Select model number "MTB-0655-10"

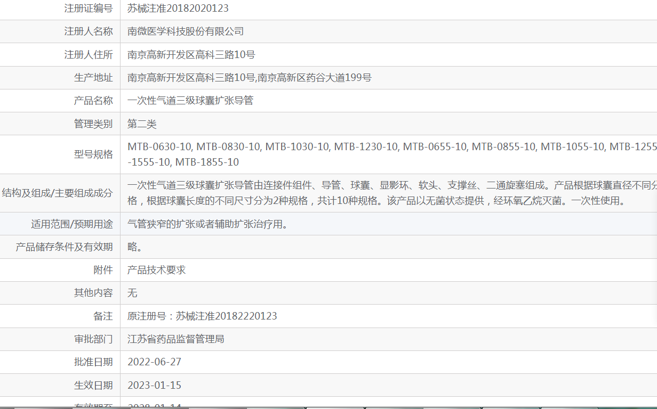(x=436, y=147)
